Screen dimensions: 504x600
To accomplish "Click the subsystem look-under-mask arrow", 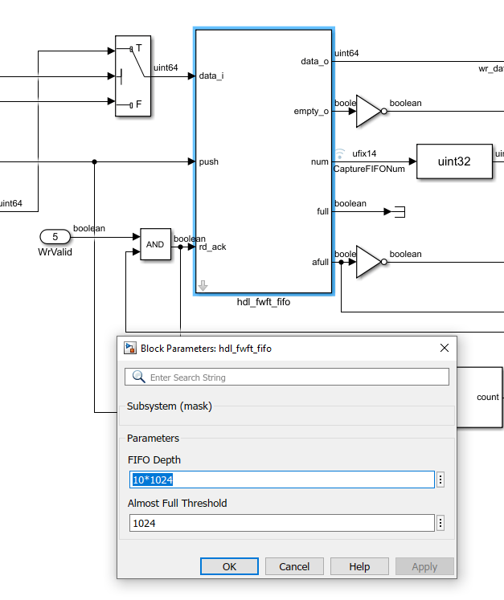I will pyautogui.click(x=203, y=285).
